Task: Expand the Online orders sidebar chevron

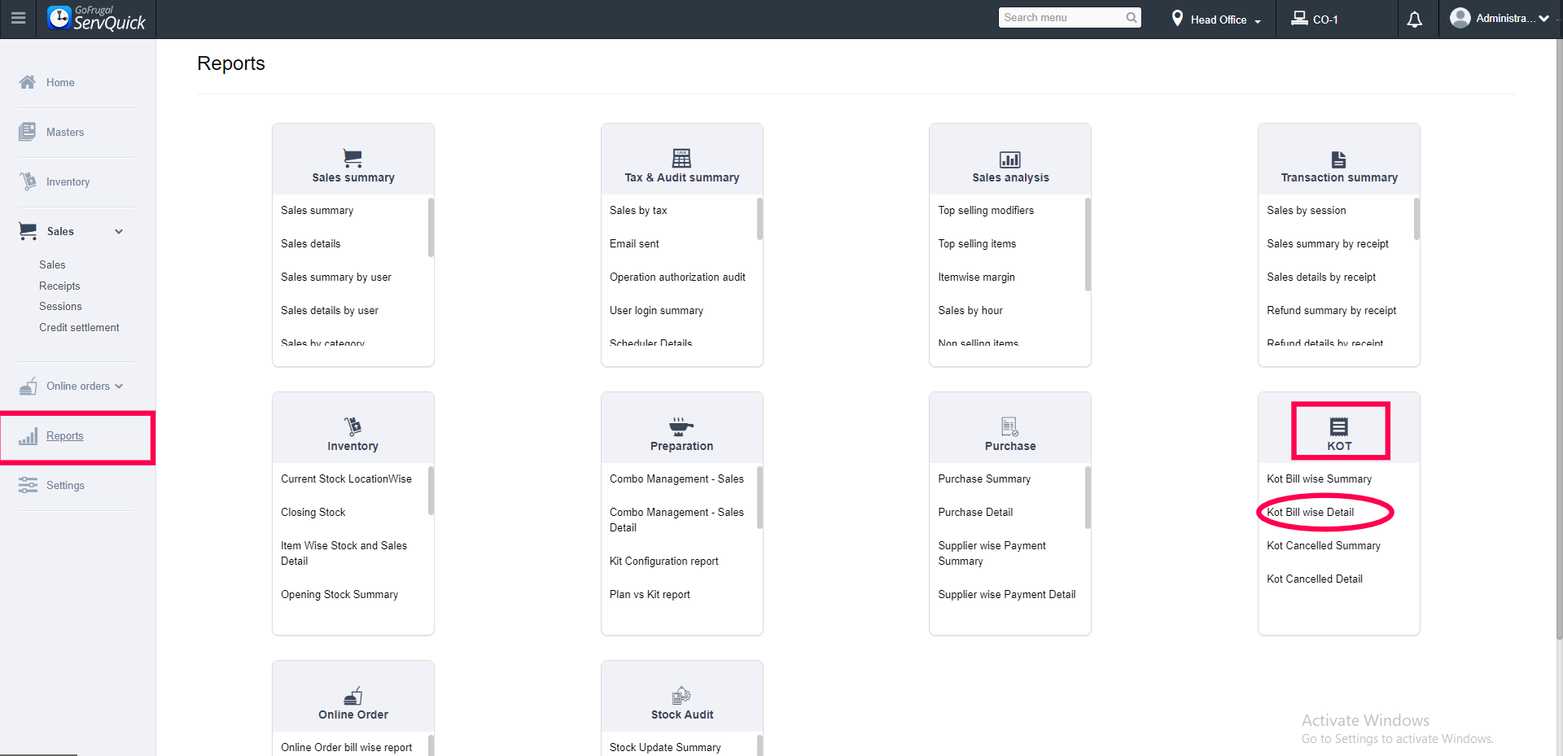Action: tap(119, 387)
